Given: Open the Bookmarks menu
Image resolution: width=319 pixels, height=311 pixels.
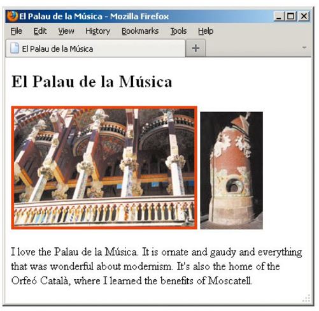Looking at the screenshot, I should point(140,31).
